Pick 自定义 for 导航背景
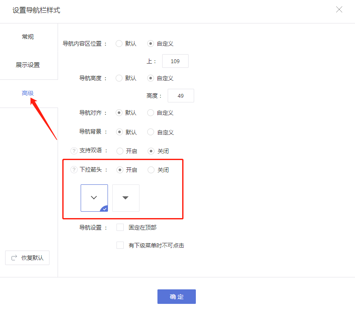Screen dimensions: 355x309 click(x=151, y=132)
